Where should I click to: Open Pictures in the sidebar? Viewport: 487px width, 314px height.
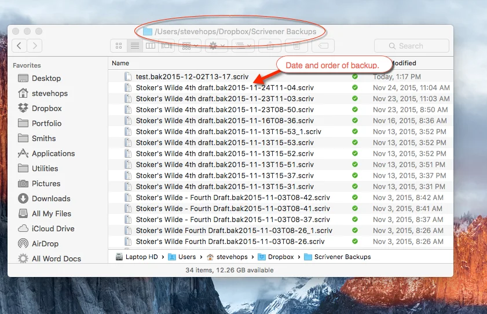39,183
